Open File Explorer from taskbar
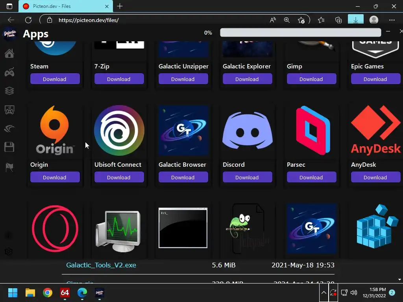The height and width of the screenshot is (302, 403). 30,293
